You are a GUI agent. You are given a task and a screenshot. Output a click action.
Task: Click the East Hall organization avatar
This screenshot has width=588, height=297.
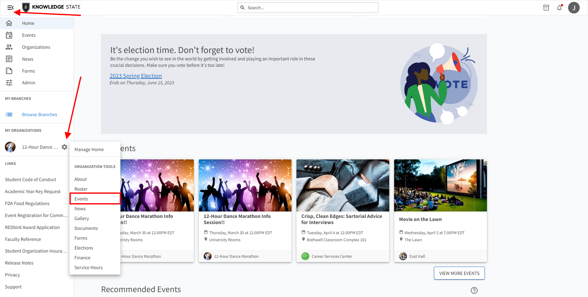[x=403, y=256]
